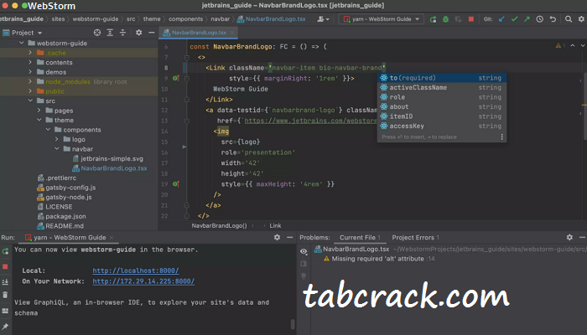Open Git history clock icon
The width and height of the screenshot is (587, 335).
(x=539, y=19)
